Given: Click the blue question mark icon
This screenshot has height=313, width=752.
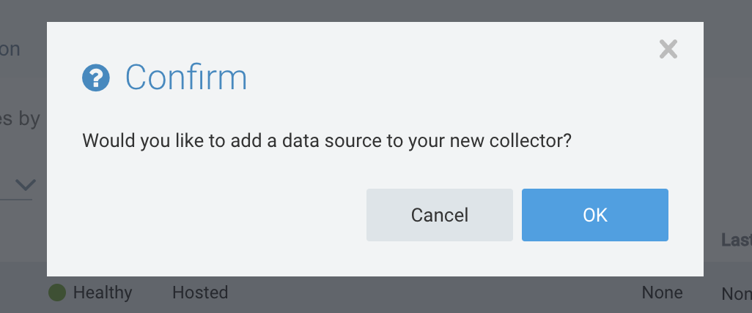Looking at the screenshot, I should tap(96, 77).
